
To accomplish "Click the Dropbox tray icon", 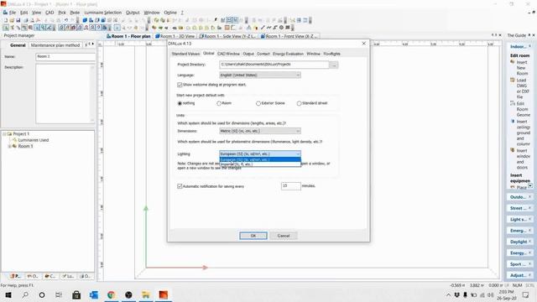I will [456, 294].
